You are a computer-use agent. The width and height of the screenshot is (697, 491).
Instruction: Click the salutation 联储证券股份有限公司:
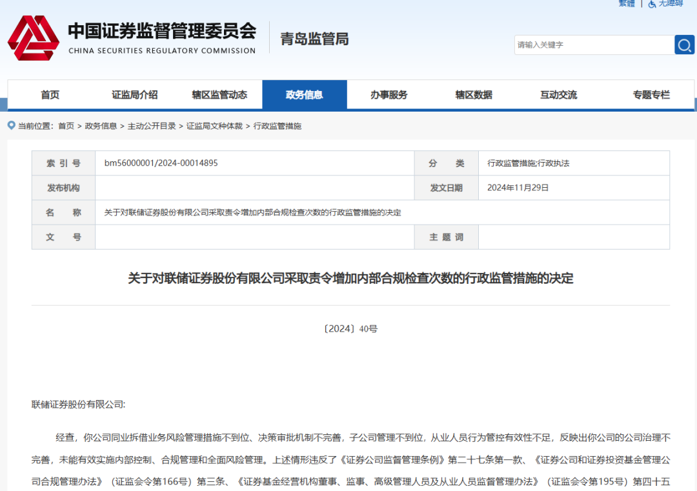pyautogui.click(x=79, y=405)
